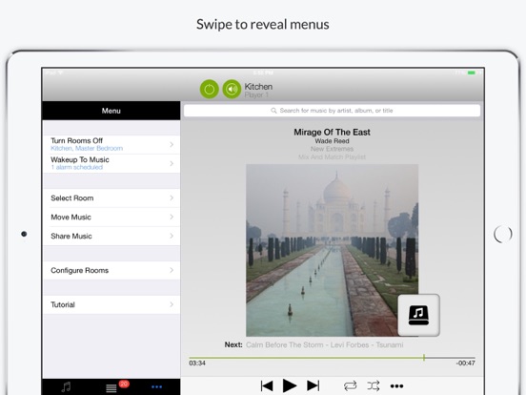
Task: Start playback with the play button
Action: [x=290, y=385]
